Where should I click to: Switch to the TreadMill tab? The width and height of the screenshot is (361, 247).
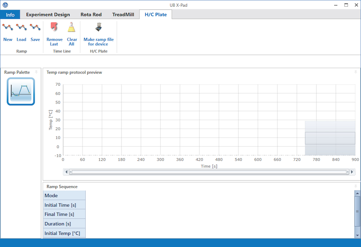pyautogui.click(x=123, y=14)
